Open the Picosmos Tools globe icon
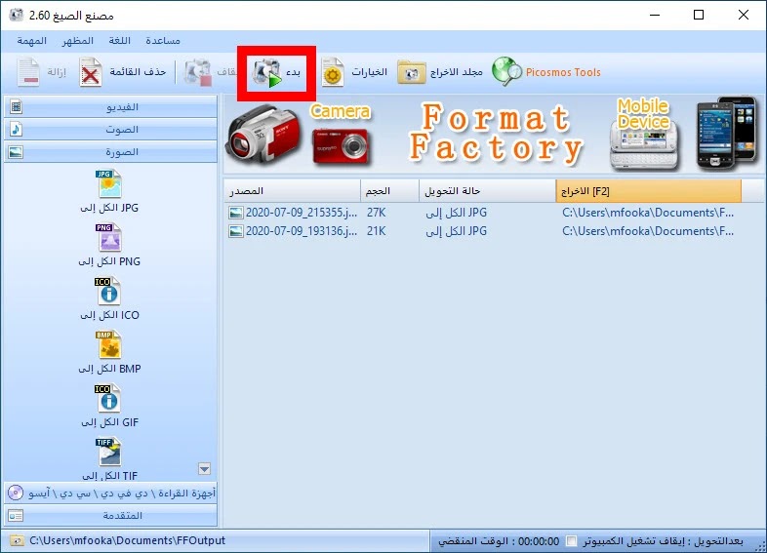Screen dimensions: 767x553 pyautogui.click(x=506, y=72)
